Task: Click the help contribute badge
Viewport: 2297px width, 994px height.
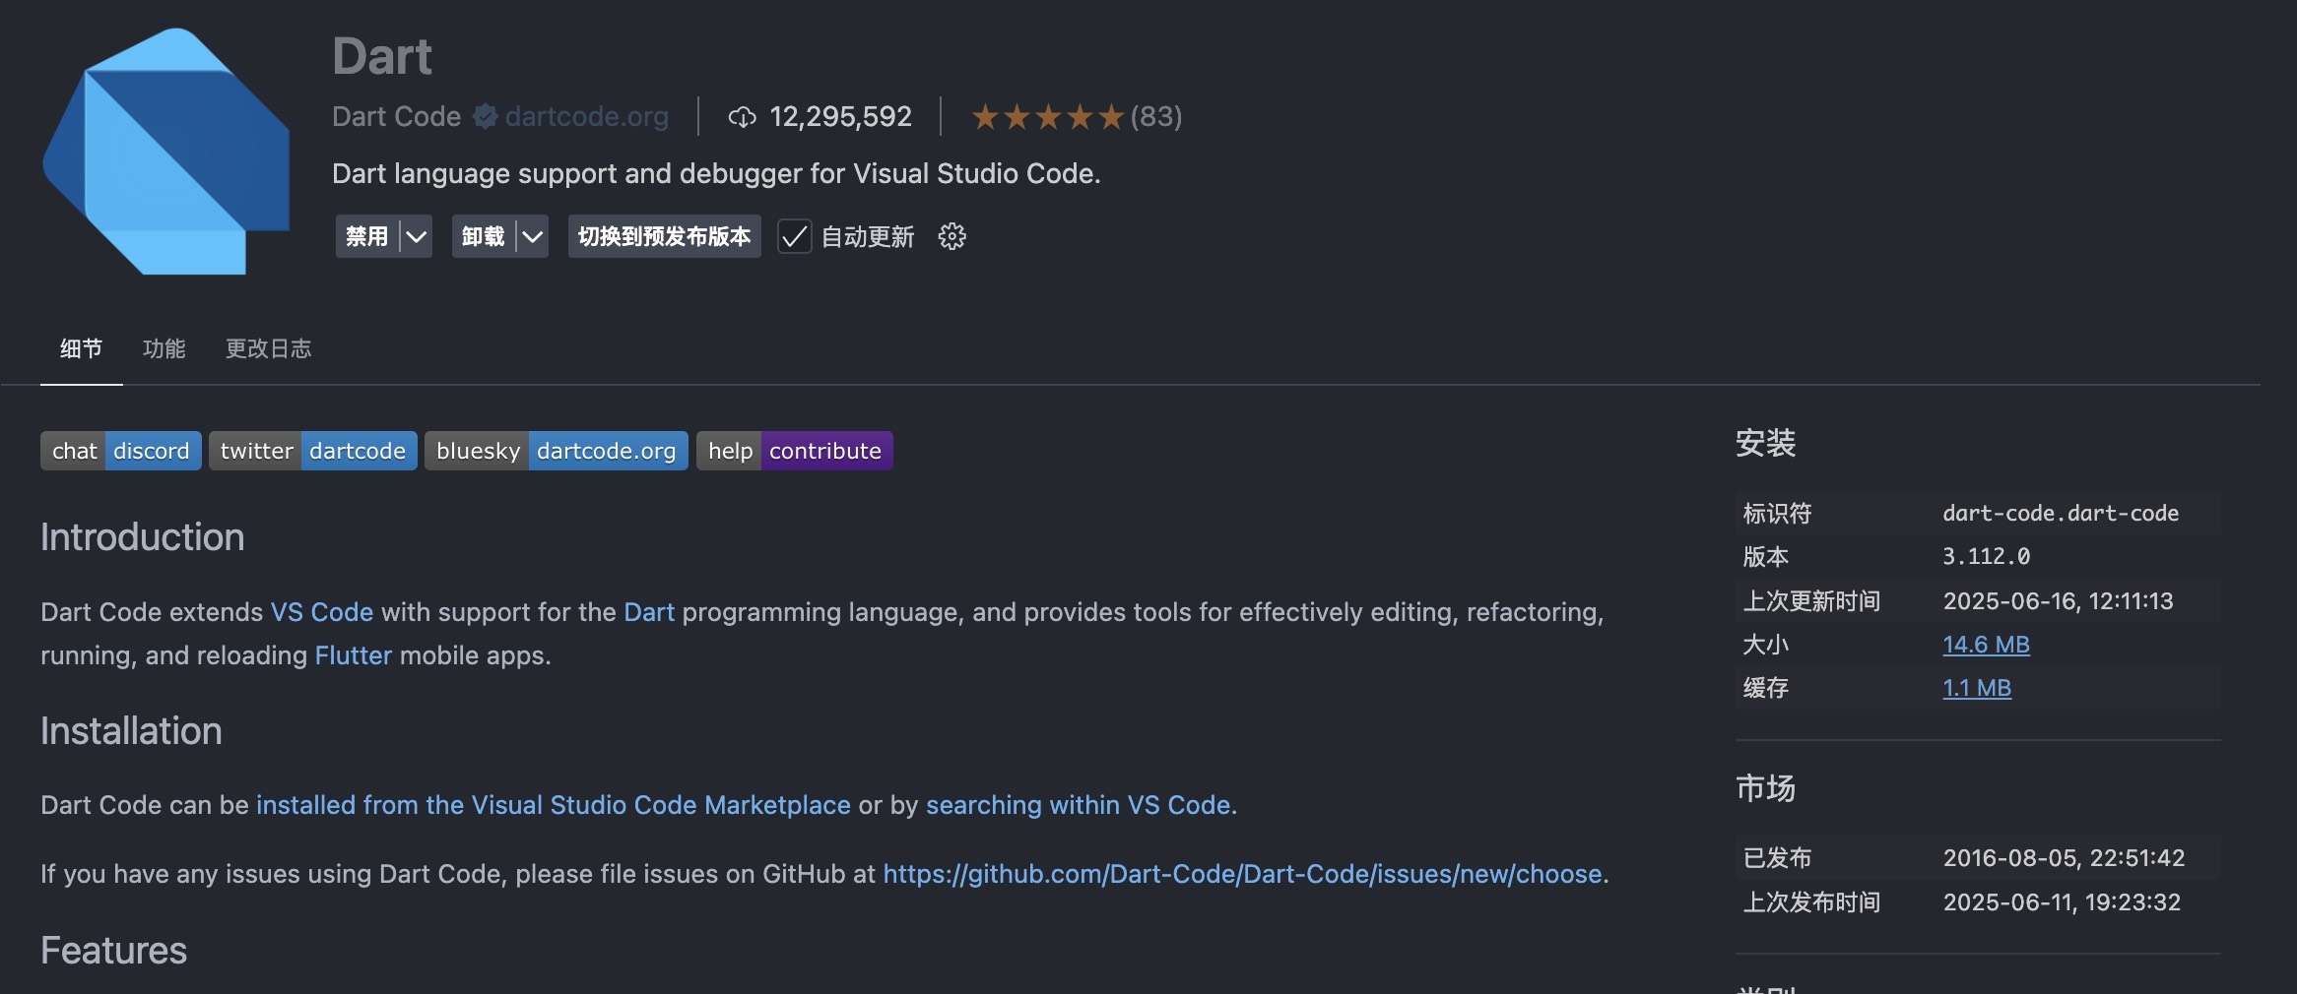Action: (x=794, y=451)
